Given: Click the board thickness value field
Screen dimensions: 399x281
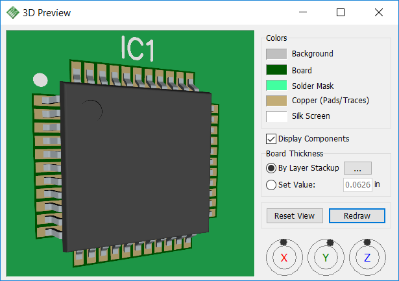Looking at the screenshot, I should pyautogui.click(x=357, y=185).
